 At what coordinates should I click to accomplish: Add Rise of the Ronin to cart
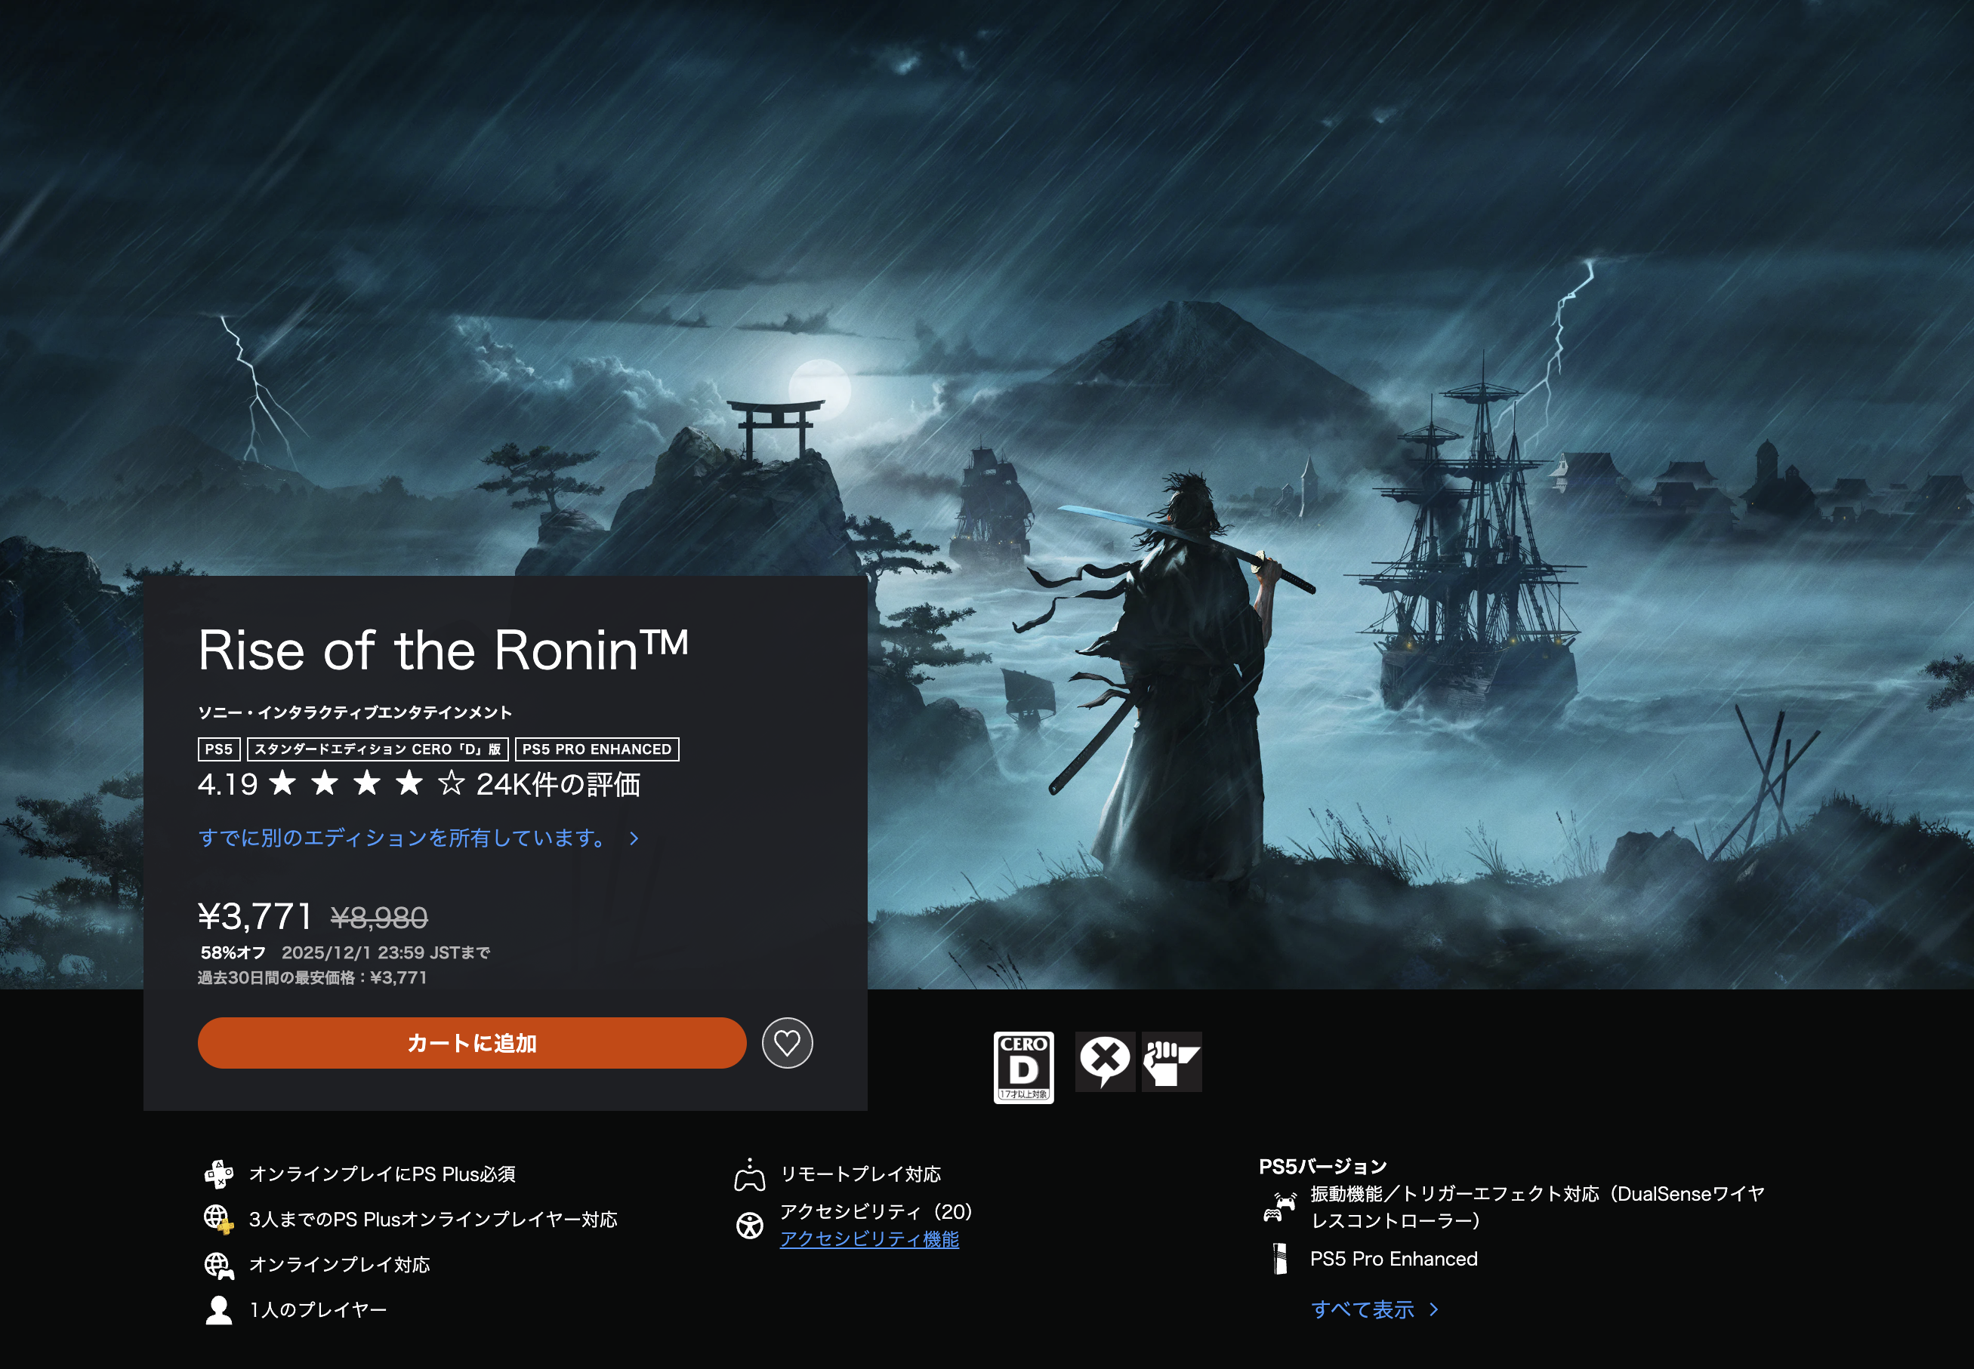tap(471, 1043)
